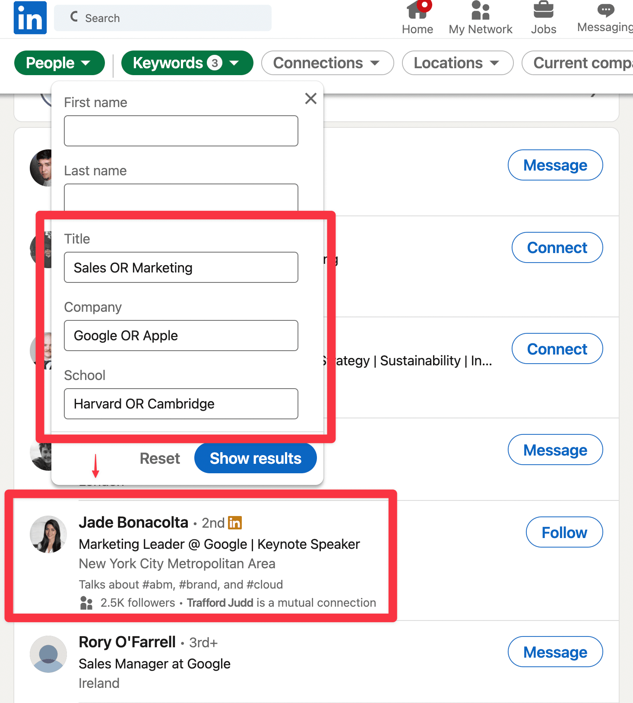Select the People filter pill
This screenshot has width=633, height=703.
[59, 63]
